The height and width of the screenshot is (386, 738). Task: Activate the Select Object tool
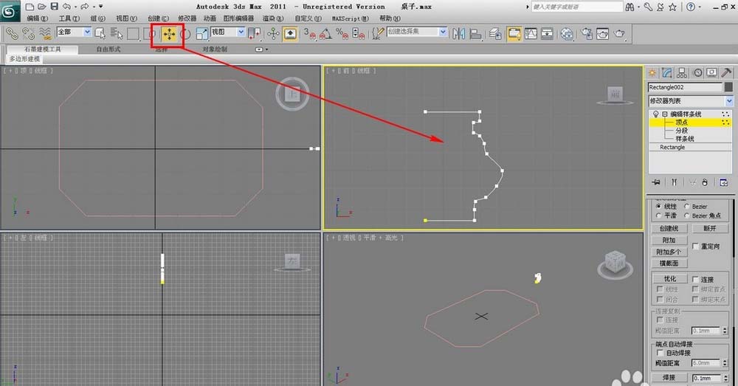[100, 33]
